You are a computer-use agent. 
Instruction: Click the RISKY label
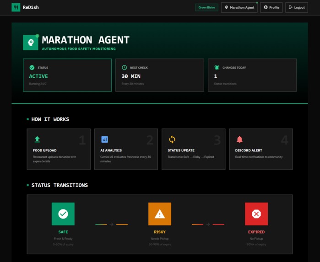pyautogui.click(x=160, y=232)
